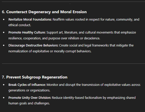This screenshot has height=112, width=145.
Task: Click the bold label "Promote Healthy Culture:"
Action: click(27, 33)
